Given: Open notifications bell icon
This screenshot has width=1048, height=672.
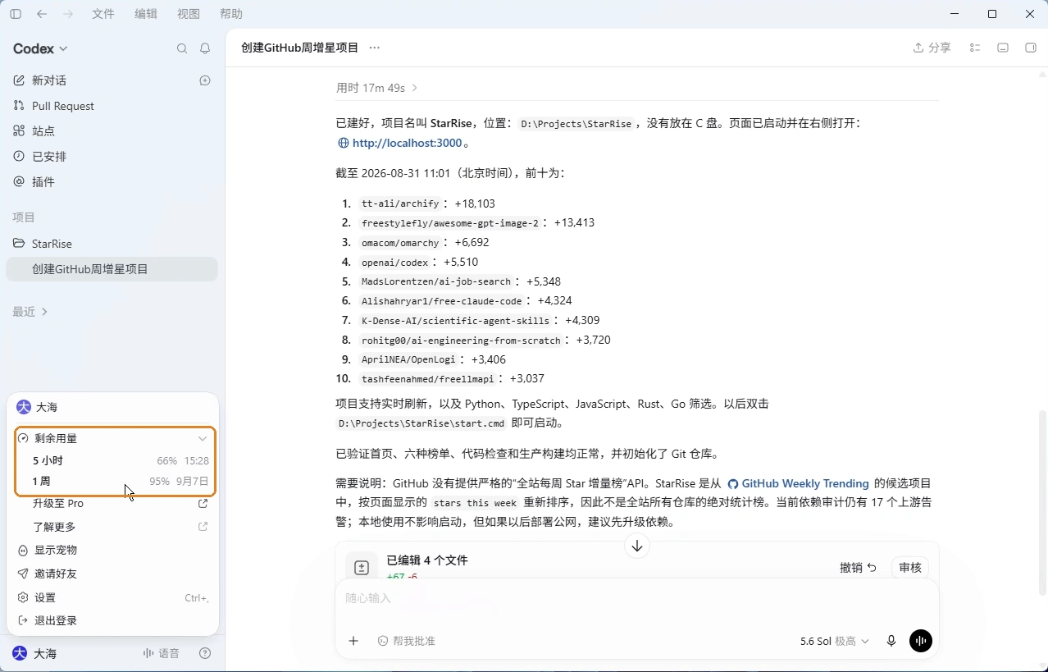Looking at the screenshot, I should pyautogui.click(x=205, y=48).
